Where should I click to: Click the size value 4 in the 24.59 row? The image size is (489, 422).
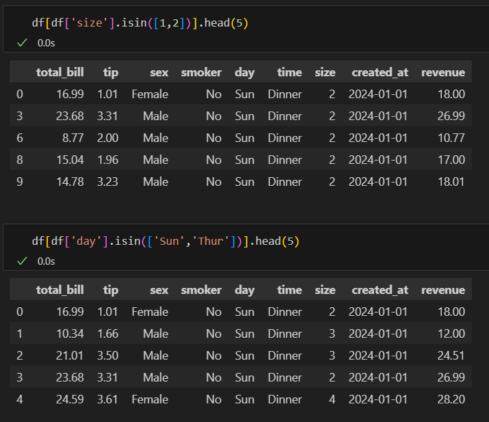point(332,399)
